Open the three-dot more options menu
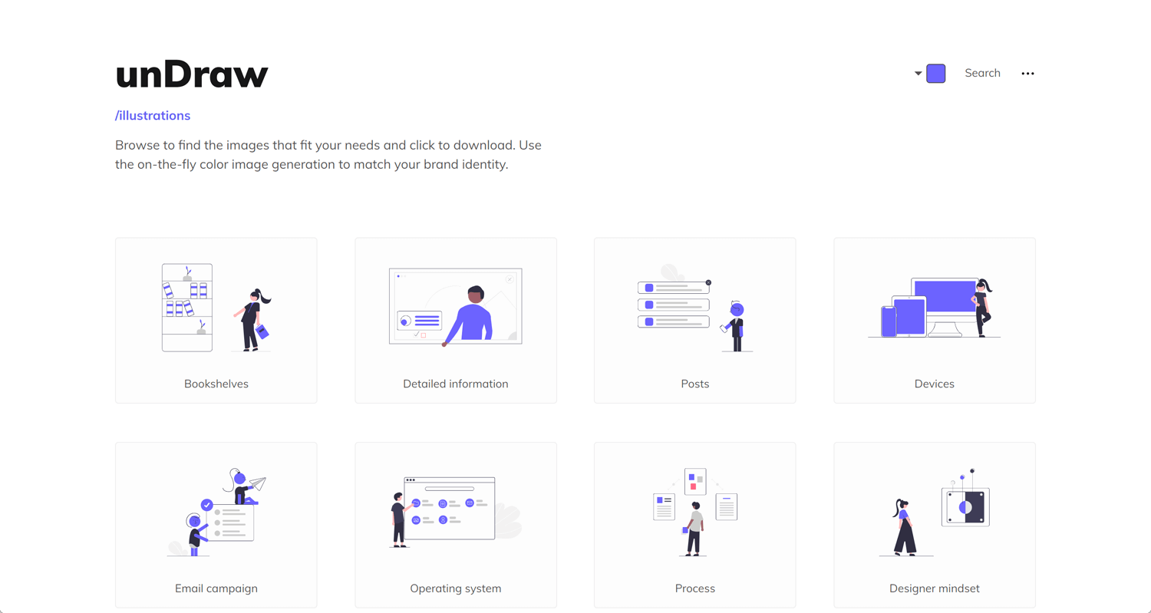This screenshot has height=613, width=1151. point(1027,74)
